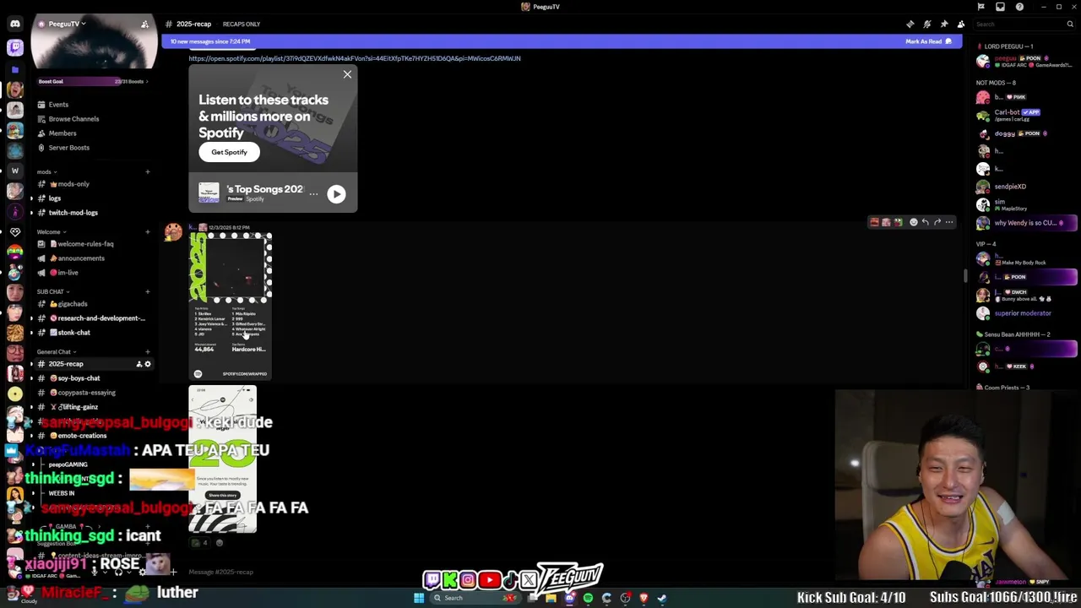1081x608 pixels.
Task: Open Windows Start menu
Action: click(419, 598)
